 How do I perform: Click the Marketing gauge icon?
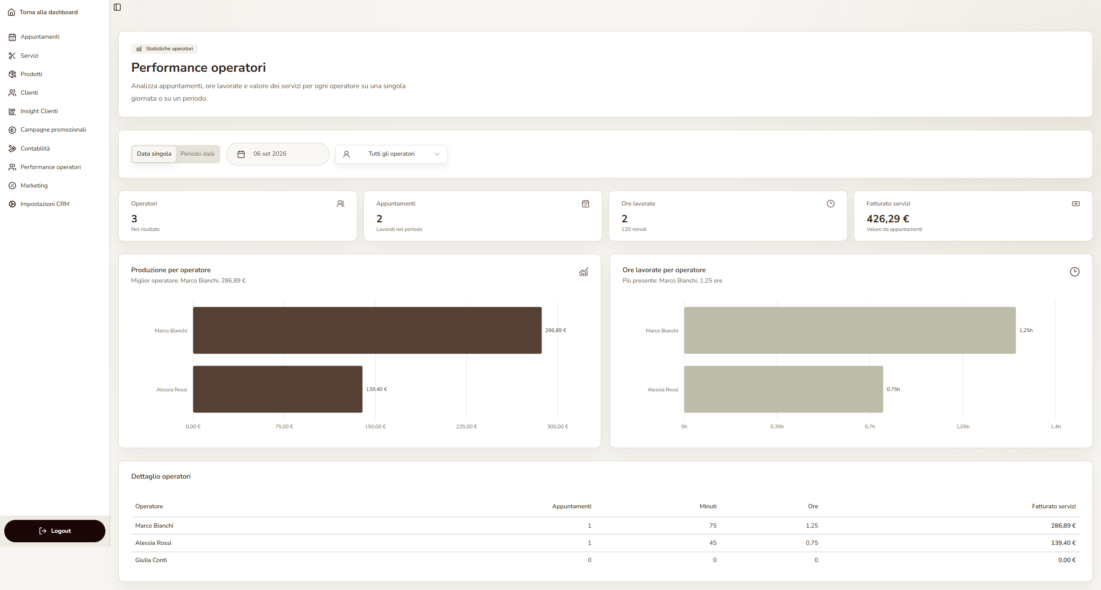pyautogui.click(x=12, y=185)
